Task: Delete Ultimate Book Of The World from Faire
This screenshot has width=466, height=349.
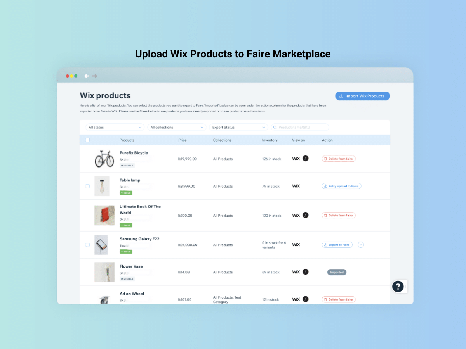Action: (x=339, y=215)
